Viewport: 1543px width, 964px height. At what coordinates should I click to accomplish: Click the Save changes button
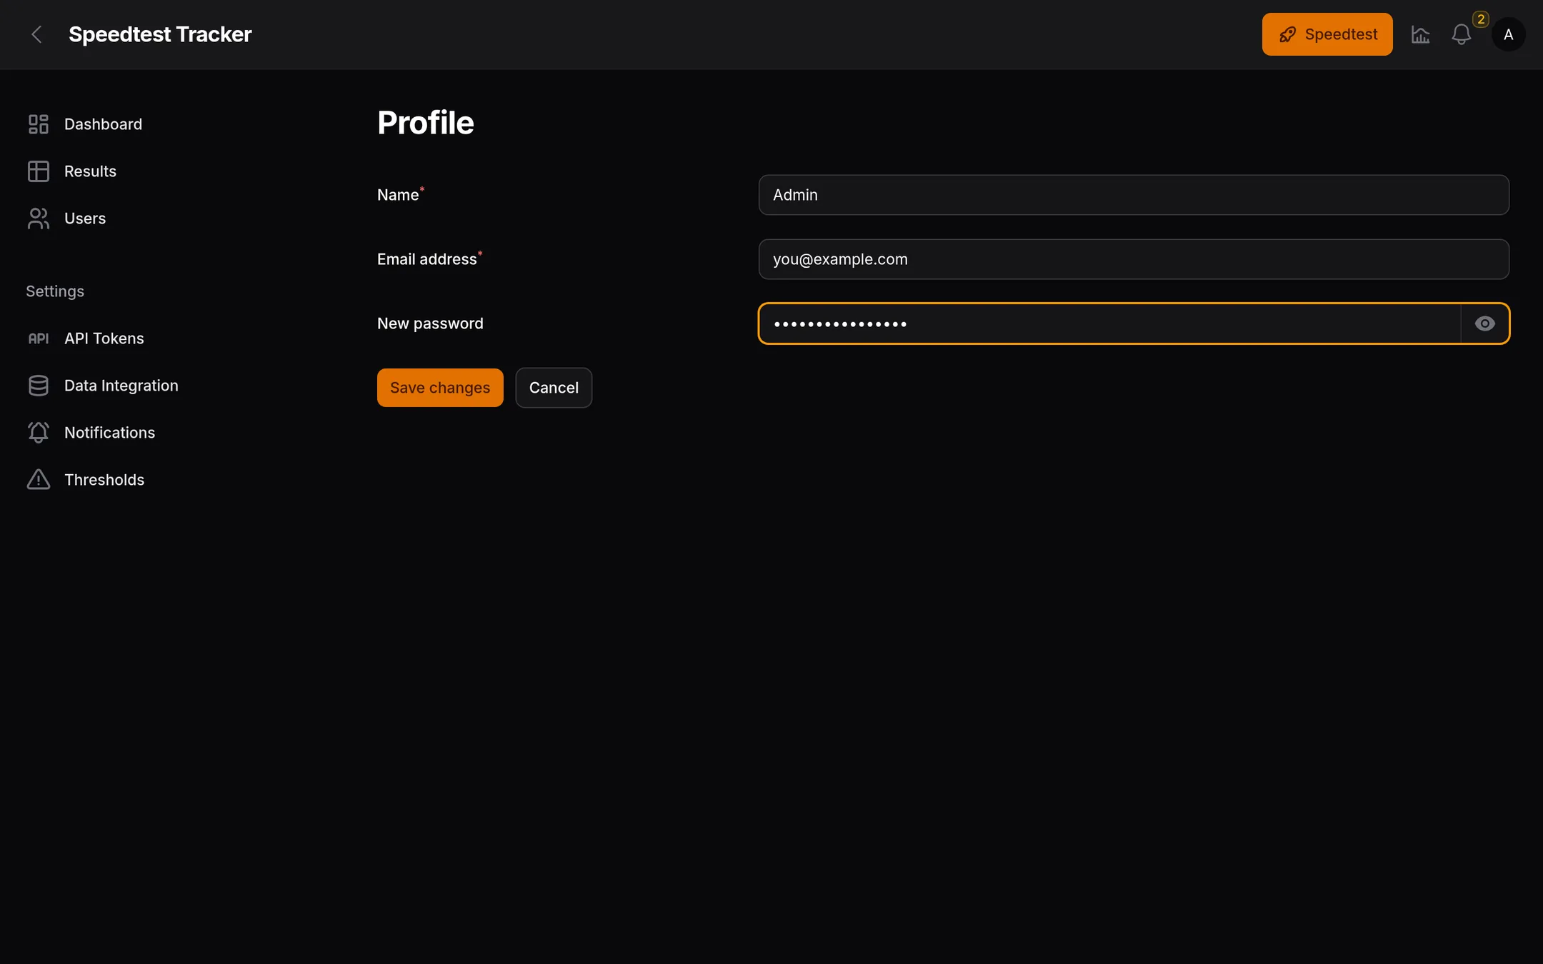click(x=440, y=388)
